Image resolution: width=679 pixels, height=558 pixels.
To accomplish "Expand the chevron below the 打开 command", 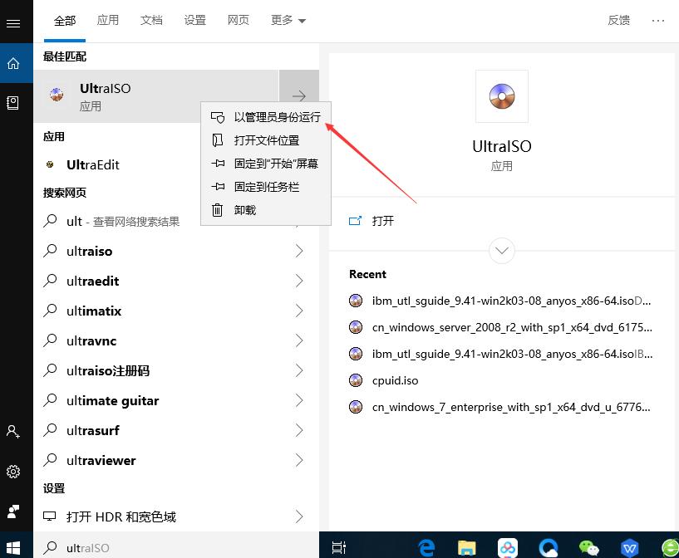I will 501,250.
